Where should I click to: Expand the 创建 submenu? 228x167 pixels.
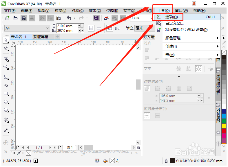click(x=191, y=47)
